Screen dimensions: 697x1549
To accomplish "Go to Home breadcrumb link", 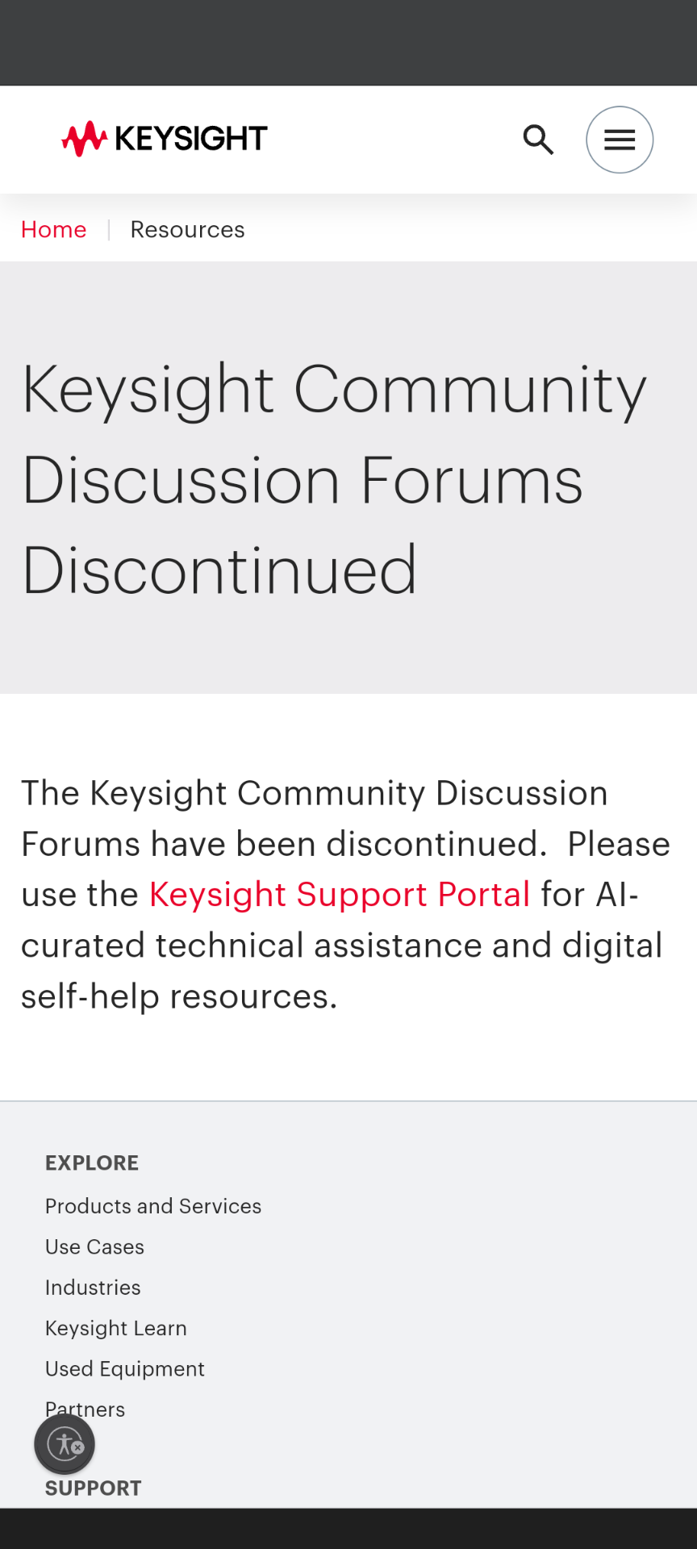I will tap(53, 230).
